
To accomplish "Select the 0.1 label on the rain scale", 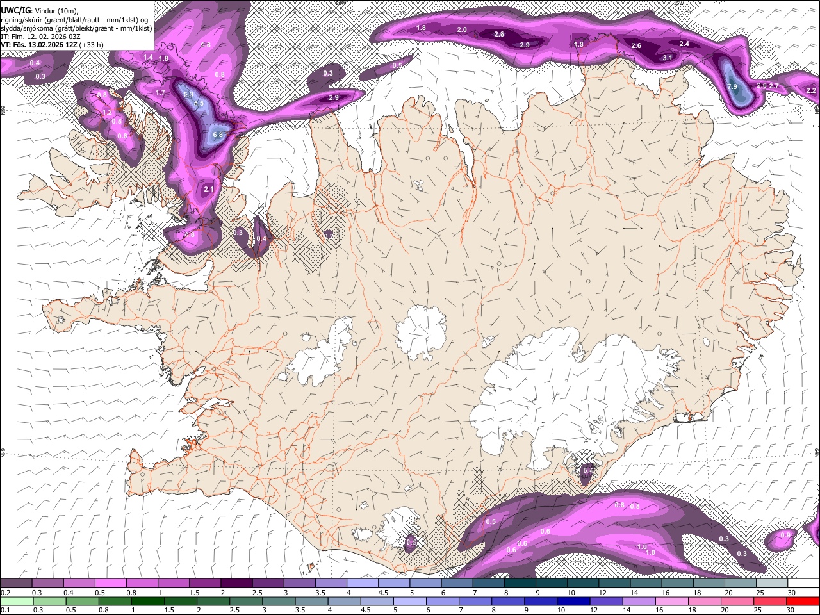I will [x=6, y=610].
